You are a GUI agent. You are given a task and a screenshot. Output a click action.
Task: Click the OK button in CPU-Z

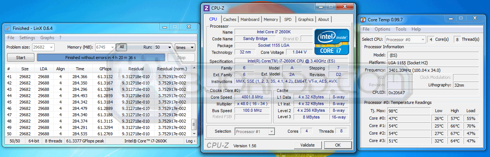[338, 145]
